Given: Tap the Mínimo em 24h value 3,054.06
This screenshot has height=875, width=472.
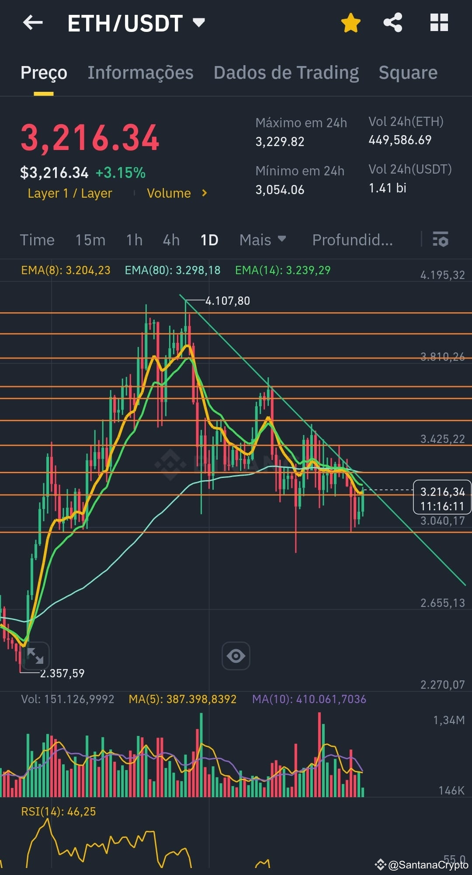Looking at the screenshot, I should (280, 190).
